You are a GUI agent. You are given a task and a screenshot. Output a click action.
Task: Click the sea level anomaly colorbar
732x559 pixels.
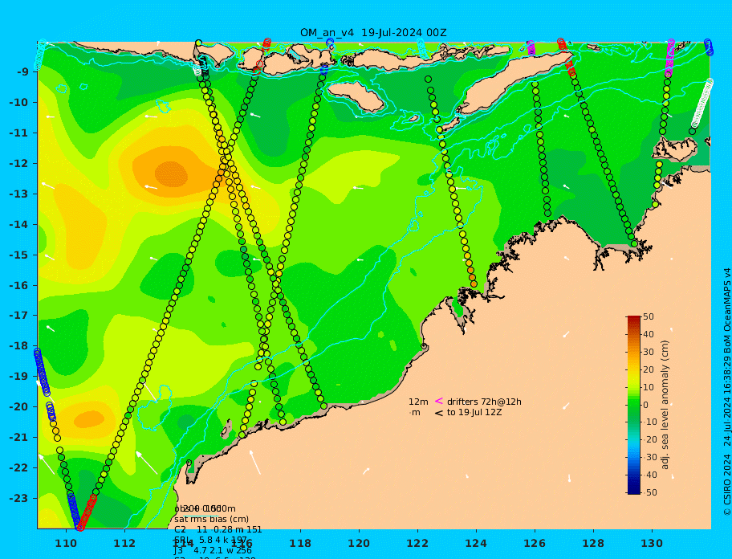click(x=634, y=405)
